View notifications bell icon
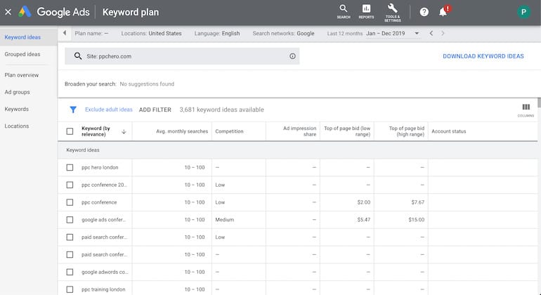Screen dimensions: 541x295 [443, 11]
